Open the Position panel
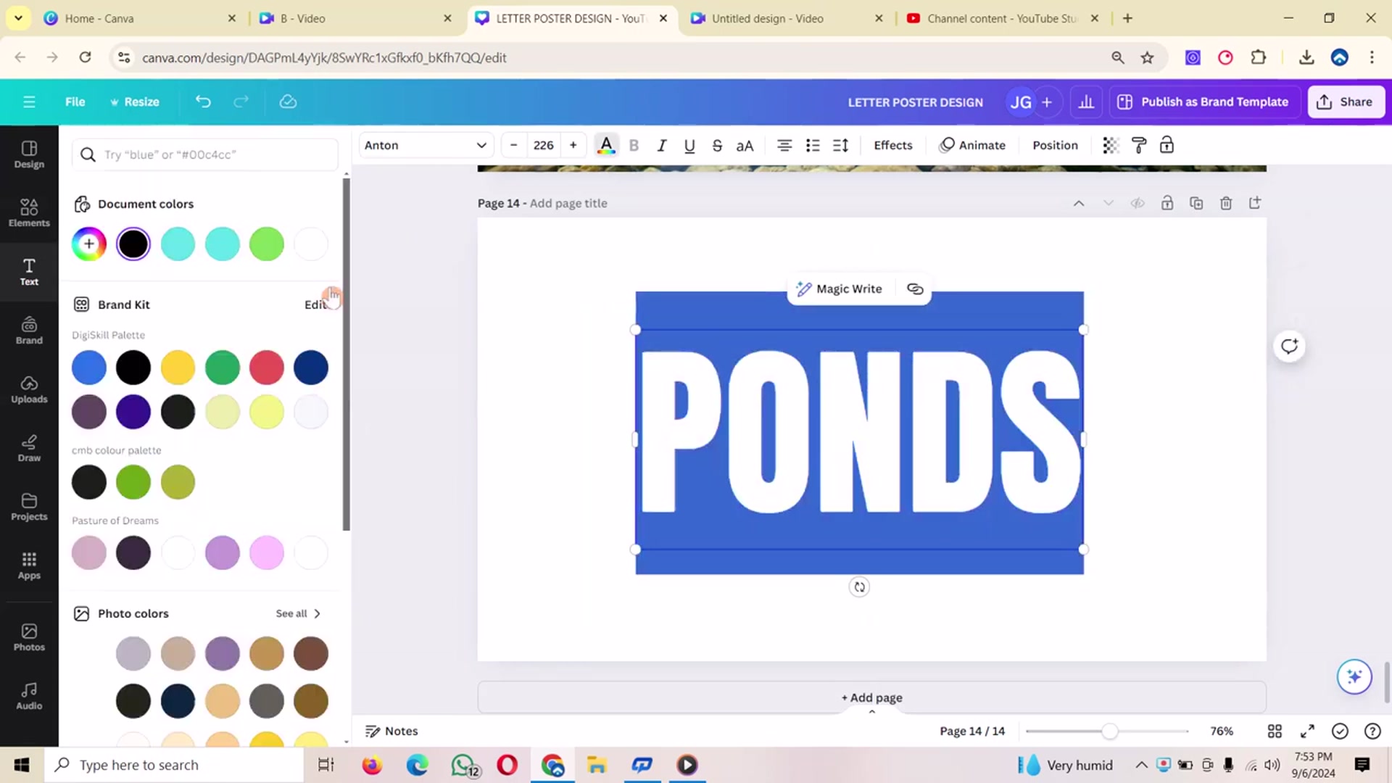 (1055, 145)
